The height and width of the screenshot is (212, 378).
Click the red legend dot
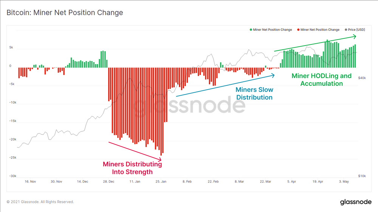coord(299,30)
